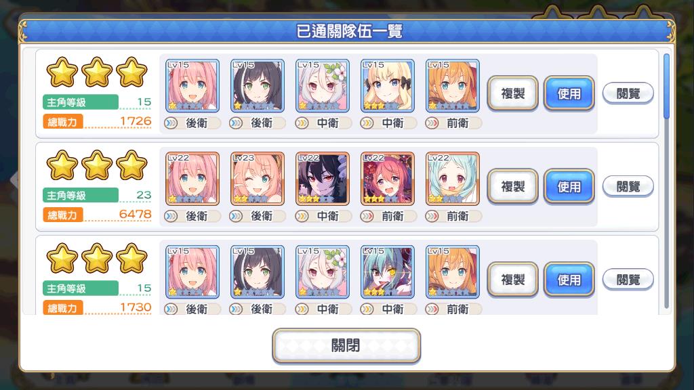Click the team list vertical scrollbar
The image size is (694, 390).
(x=666, y=181)
